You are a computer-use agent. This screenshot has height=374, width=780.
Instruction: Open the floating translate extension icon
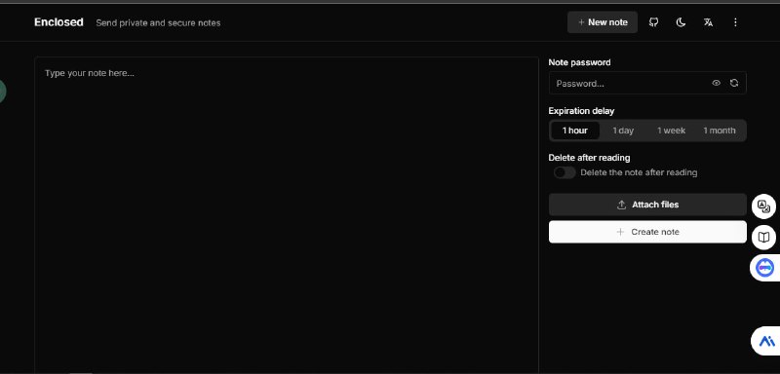tap(763, 206)
